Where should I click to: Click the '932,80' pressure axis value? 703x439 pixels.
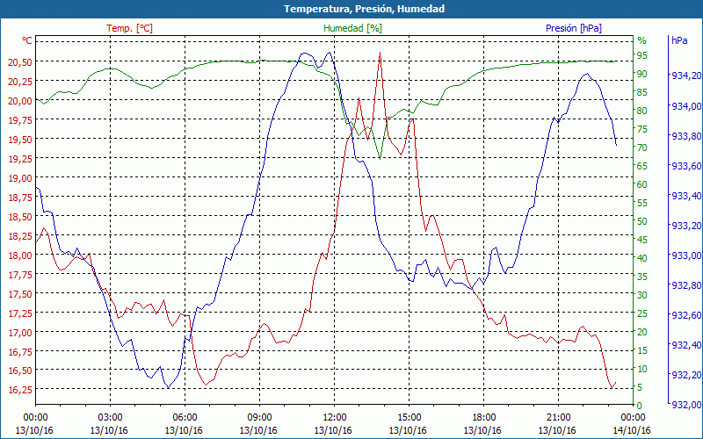click(x=686, y=285)
